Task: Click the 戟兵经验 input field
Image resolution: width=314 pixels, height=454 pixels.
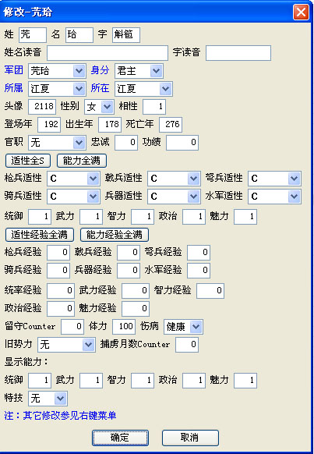Action: [129, 253]
